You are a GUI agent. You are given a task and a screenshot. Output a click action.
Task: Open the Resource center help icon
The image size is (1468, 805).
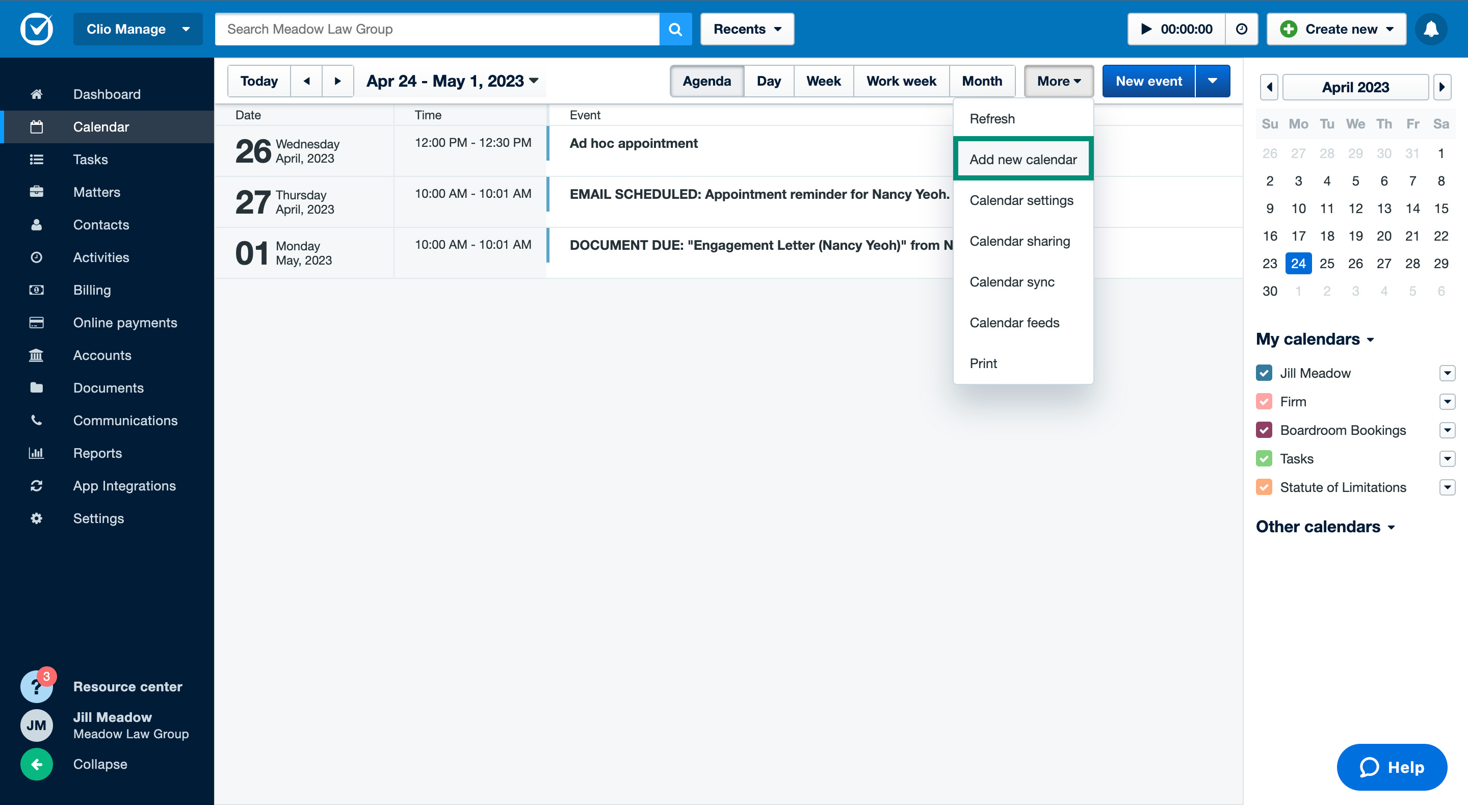click(37, 686)
